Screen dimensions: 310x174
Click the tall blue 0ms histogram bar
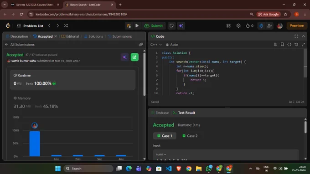[x=35, y=143]
